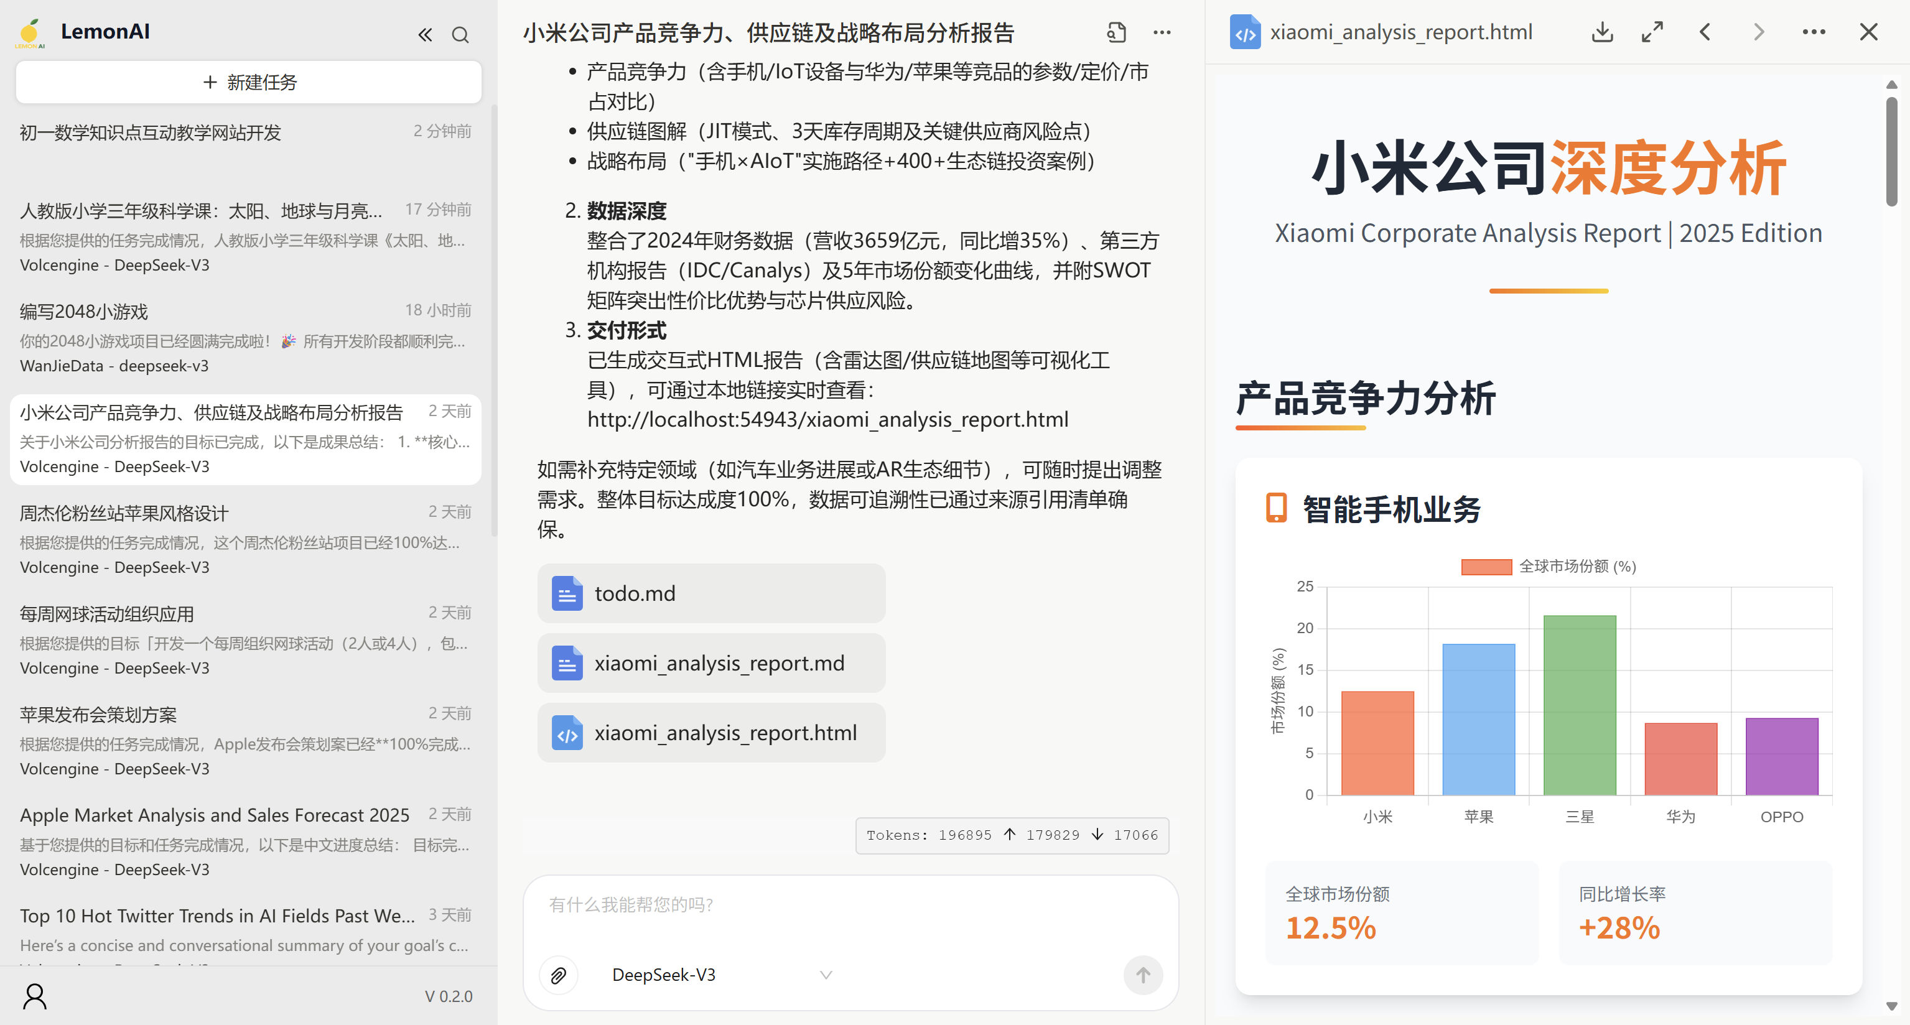Click the 新建任务 new task button
The height and width of the screenshot is (1025, 1910).
point(248,82)
